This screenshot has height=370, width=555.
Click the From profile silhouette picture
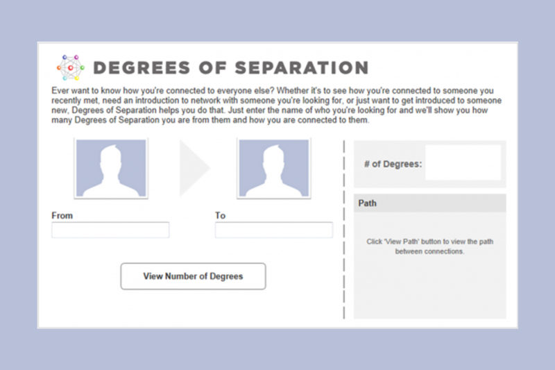tap(111, 169)
